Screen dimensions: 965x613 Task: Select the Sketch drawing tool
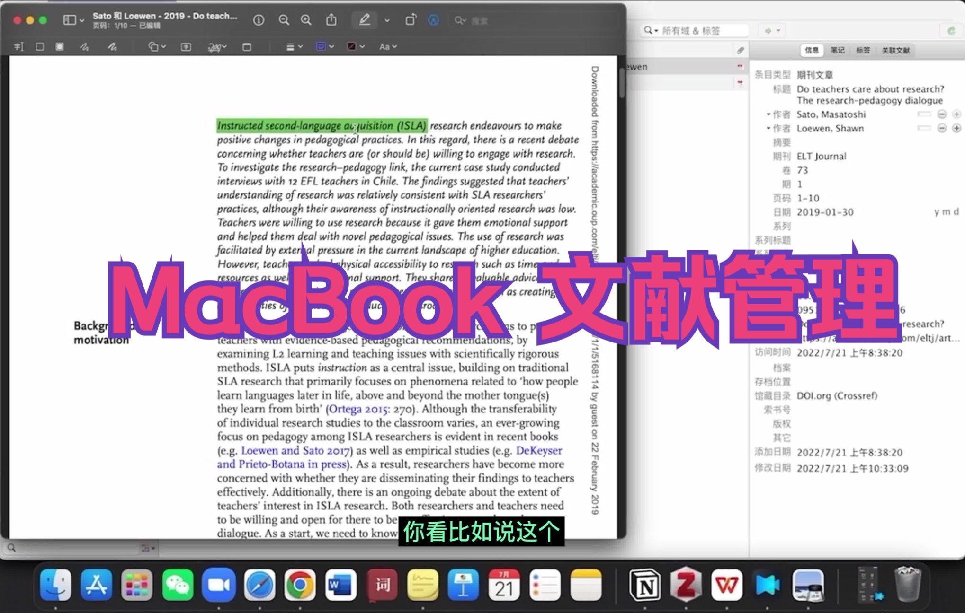(84, 47)
